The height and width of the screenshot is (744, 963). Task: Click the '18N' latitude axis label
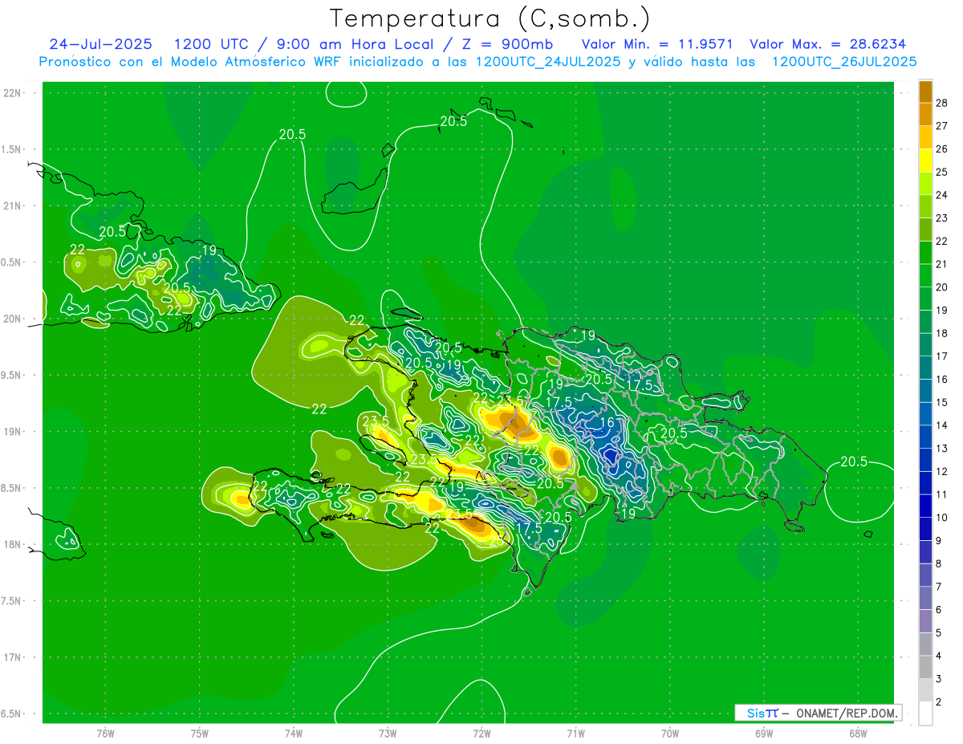[11, 544]
